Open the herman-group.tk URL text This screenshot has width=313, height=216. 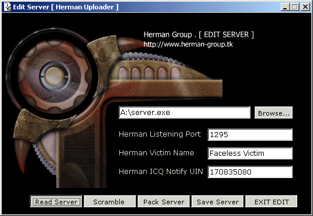tap(188, 44)
